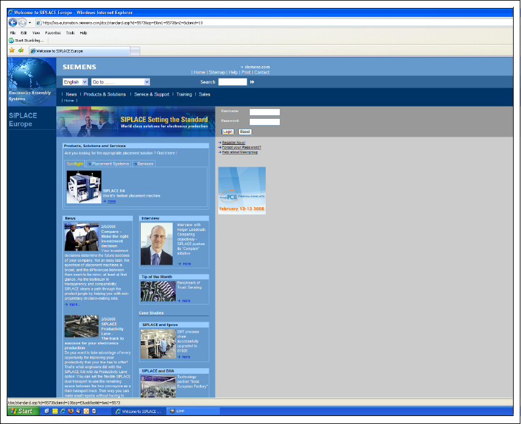Open the Help menu in the menu bar
521x424 pixels.
(x=83, y=33)
